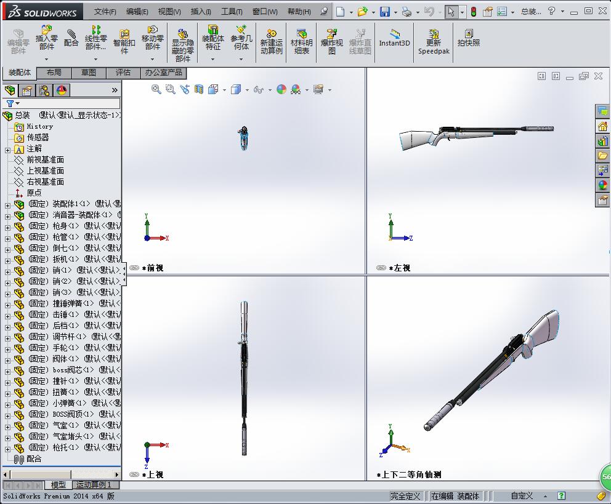Switch to the 布局 tab
This screenshot has height=504, width=611.
click(54, 73)
